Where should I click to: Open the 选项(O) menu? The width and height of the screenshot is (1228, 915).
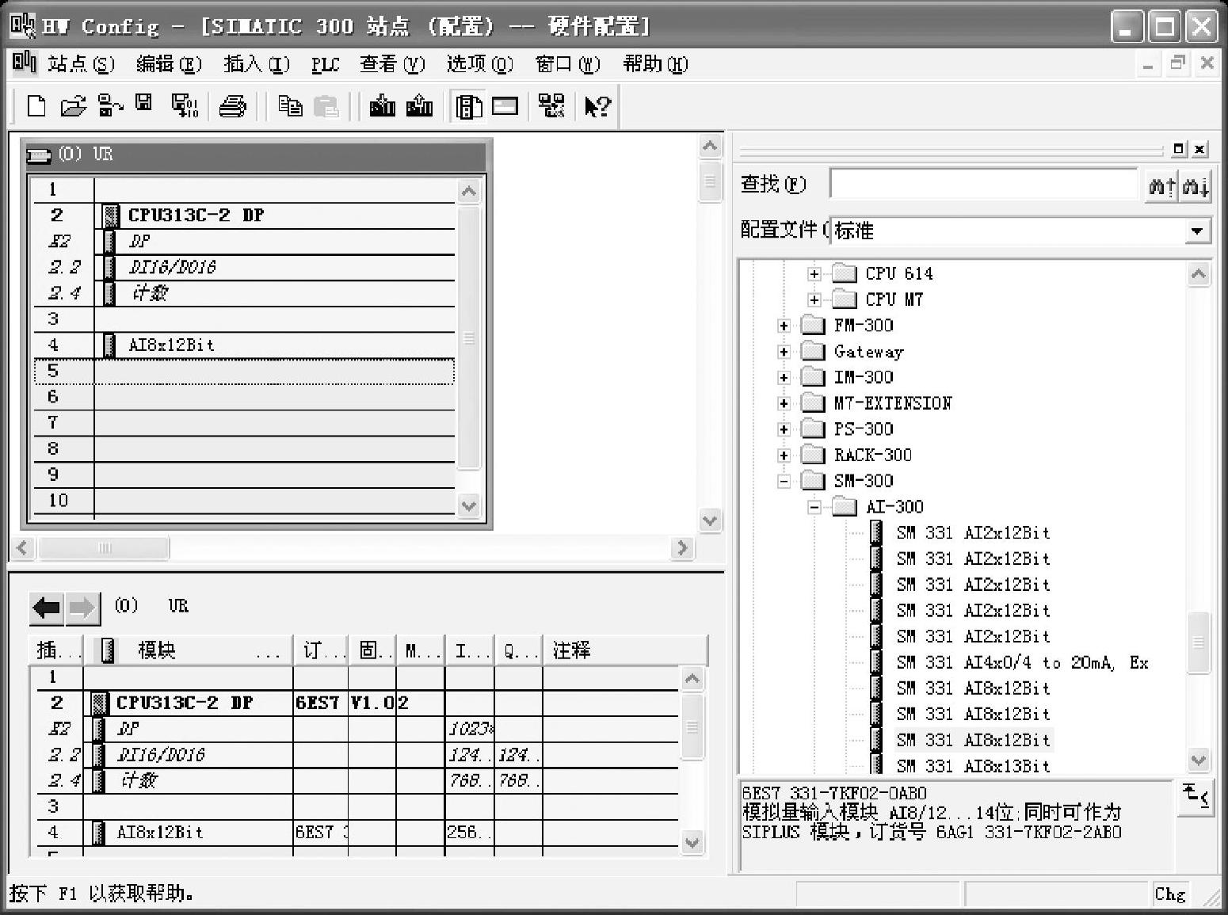click(x=480, y=63)
